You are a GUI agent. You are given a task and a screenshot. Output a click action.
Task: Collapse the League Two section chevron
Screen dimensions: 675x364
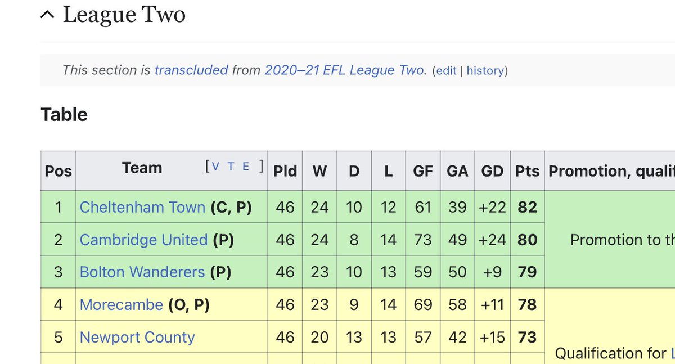pyautogui.click(x=47, y=16)
